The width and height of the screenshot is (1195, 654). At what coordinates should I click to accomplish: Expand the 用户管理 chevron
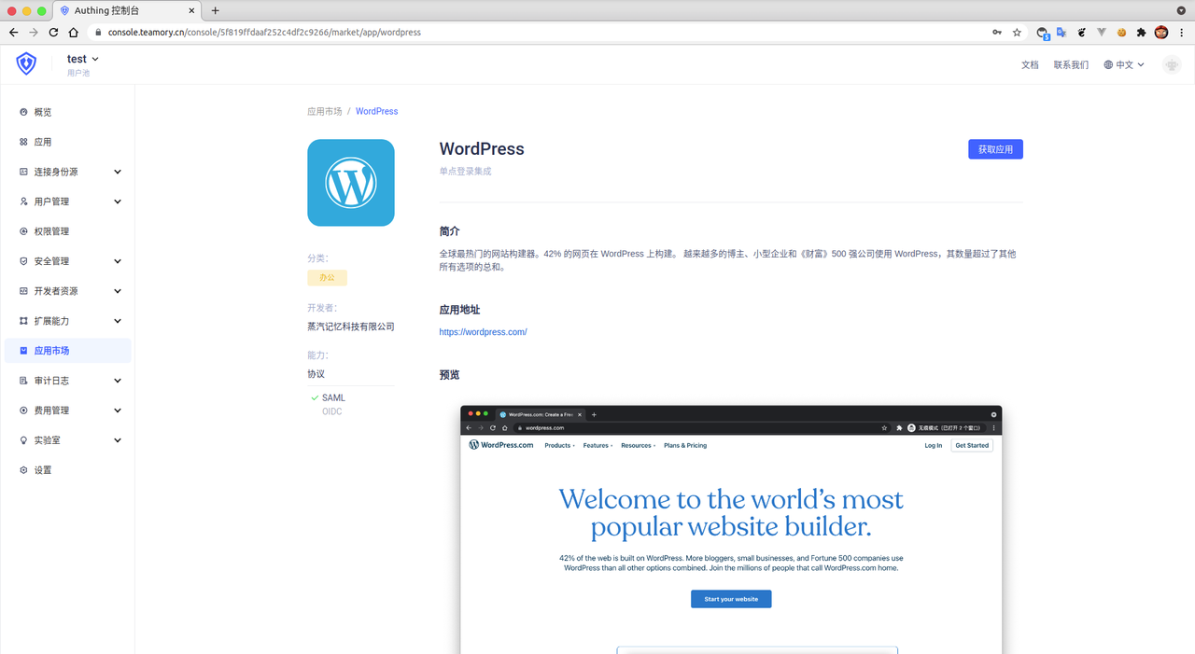[118, 202]
